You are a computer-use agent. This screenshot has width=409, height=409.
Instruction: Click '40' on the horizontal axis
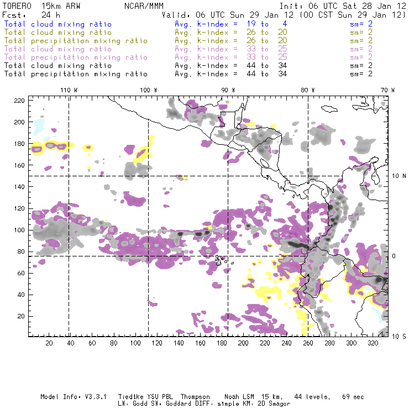tap(71, 343)
